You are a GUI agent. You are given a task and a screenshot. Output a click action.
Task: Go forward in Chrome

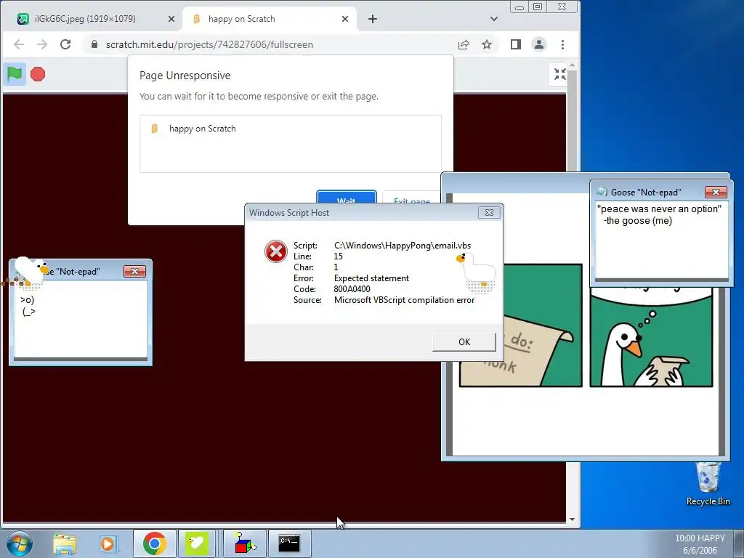[x=42, y=44]
